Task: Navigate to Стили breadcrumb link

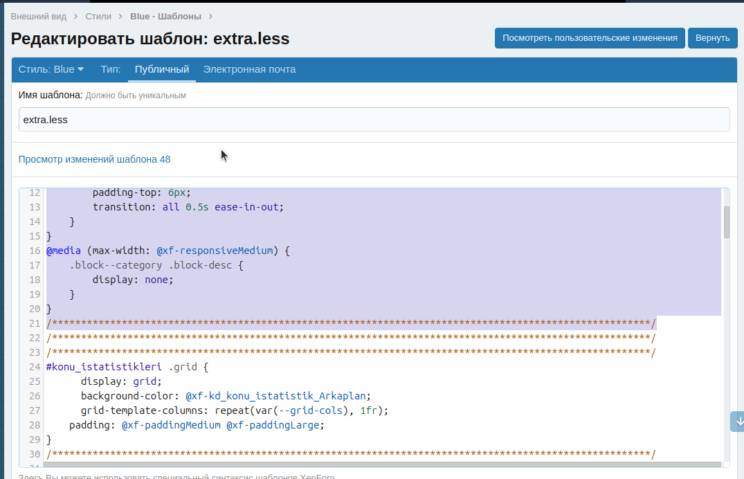Action: [x=98, y=15]
